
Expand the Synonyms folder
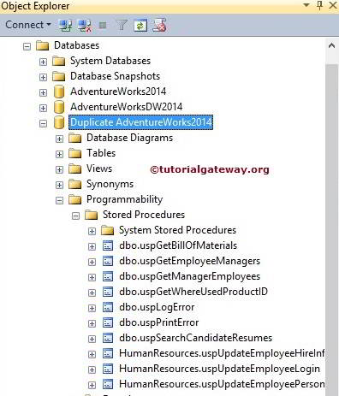pyautogui.click(x=59, y=185)
